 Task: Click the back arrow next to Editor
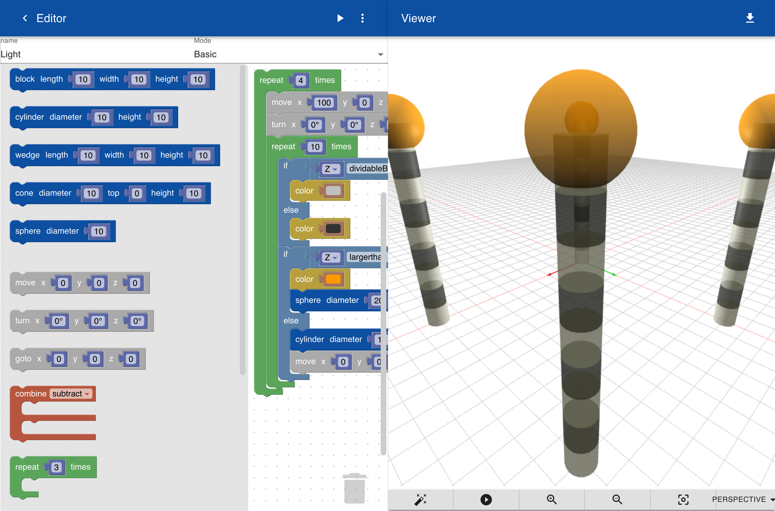tap(25, 18)
